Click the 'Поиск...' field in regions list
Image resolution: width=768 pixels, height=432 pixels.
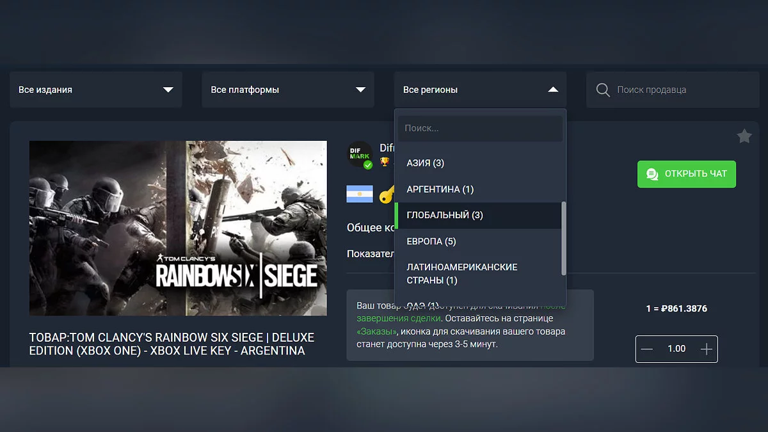tap(480, 128)
